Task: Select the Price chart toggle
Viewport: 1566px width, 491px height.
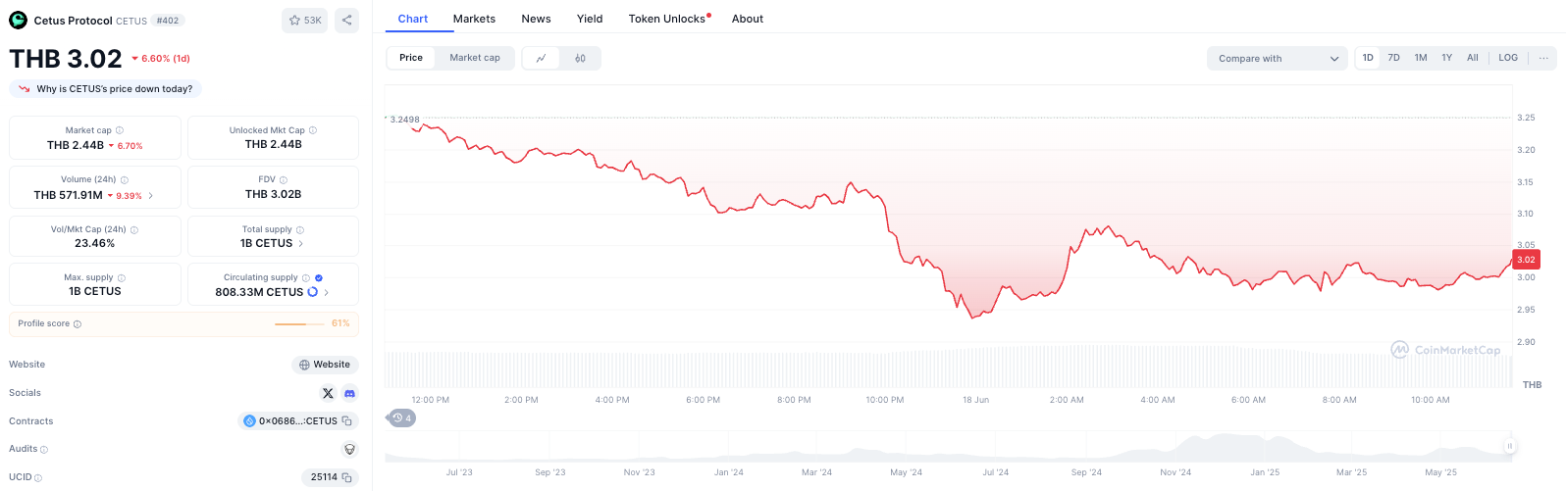Action: coord(411,58)
